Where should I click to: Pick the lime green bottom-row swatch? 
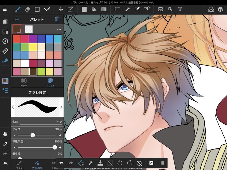point(41,72)
